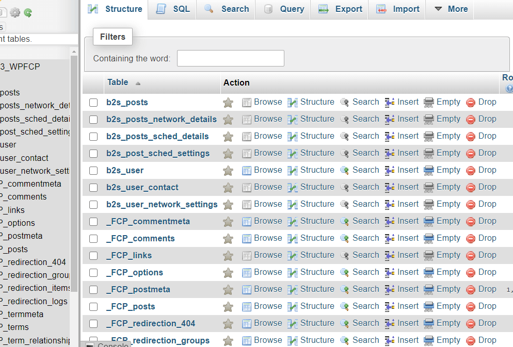513x347 pixels.
Task: Click the Empty icon for _FCP_posts
Action: [x=428, y=306]
